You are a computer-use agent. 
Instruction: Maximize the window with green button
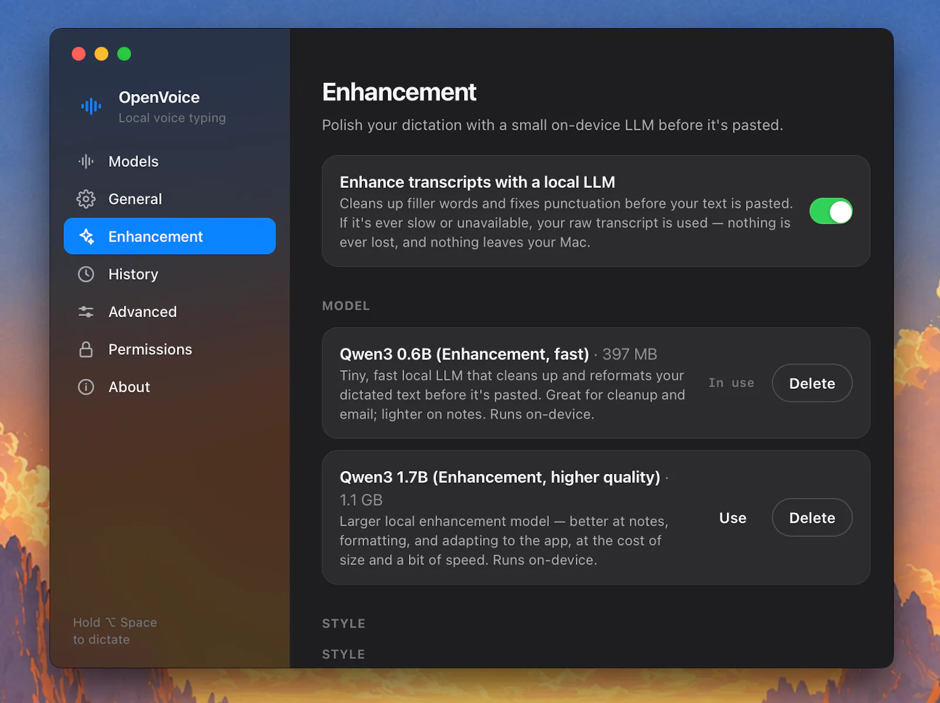124,54
